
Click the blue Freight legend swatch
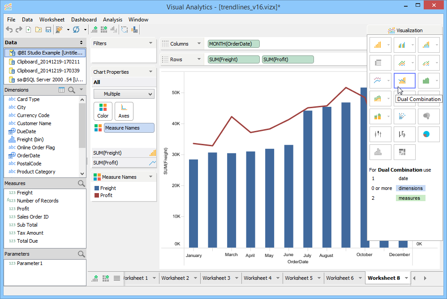pos(97,188)
